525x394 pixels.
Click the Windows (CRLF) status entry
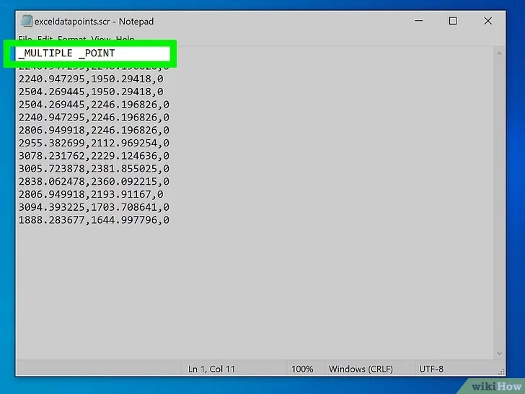[361, 369]
